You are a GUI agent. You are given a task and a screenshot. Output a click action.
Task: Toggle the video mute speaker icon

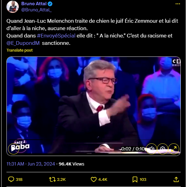tap(152, 149)
